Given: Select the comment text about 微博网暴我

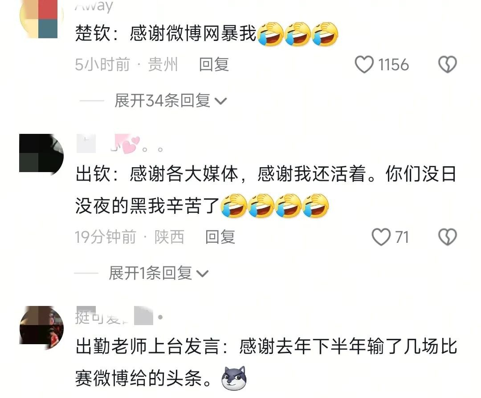Looking at the screenshot, I should pos(207,33).
